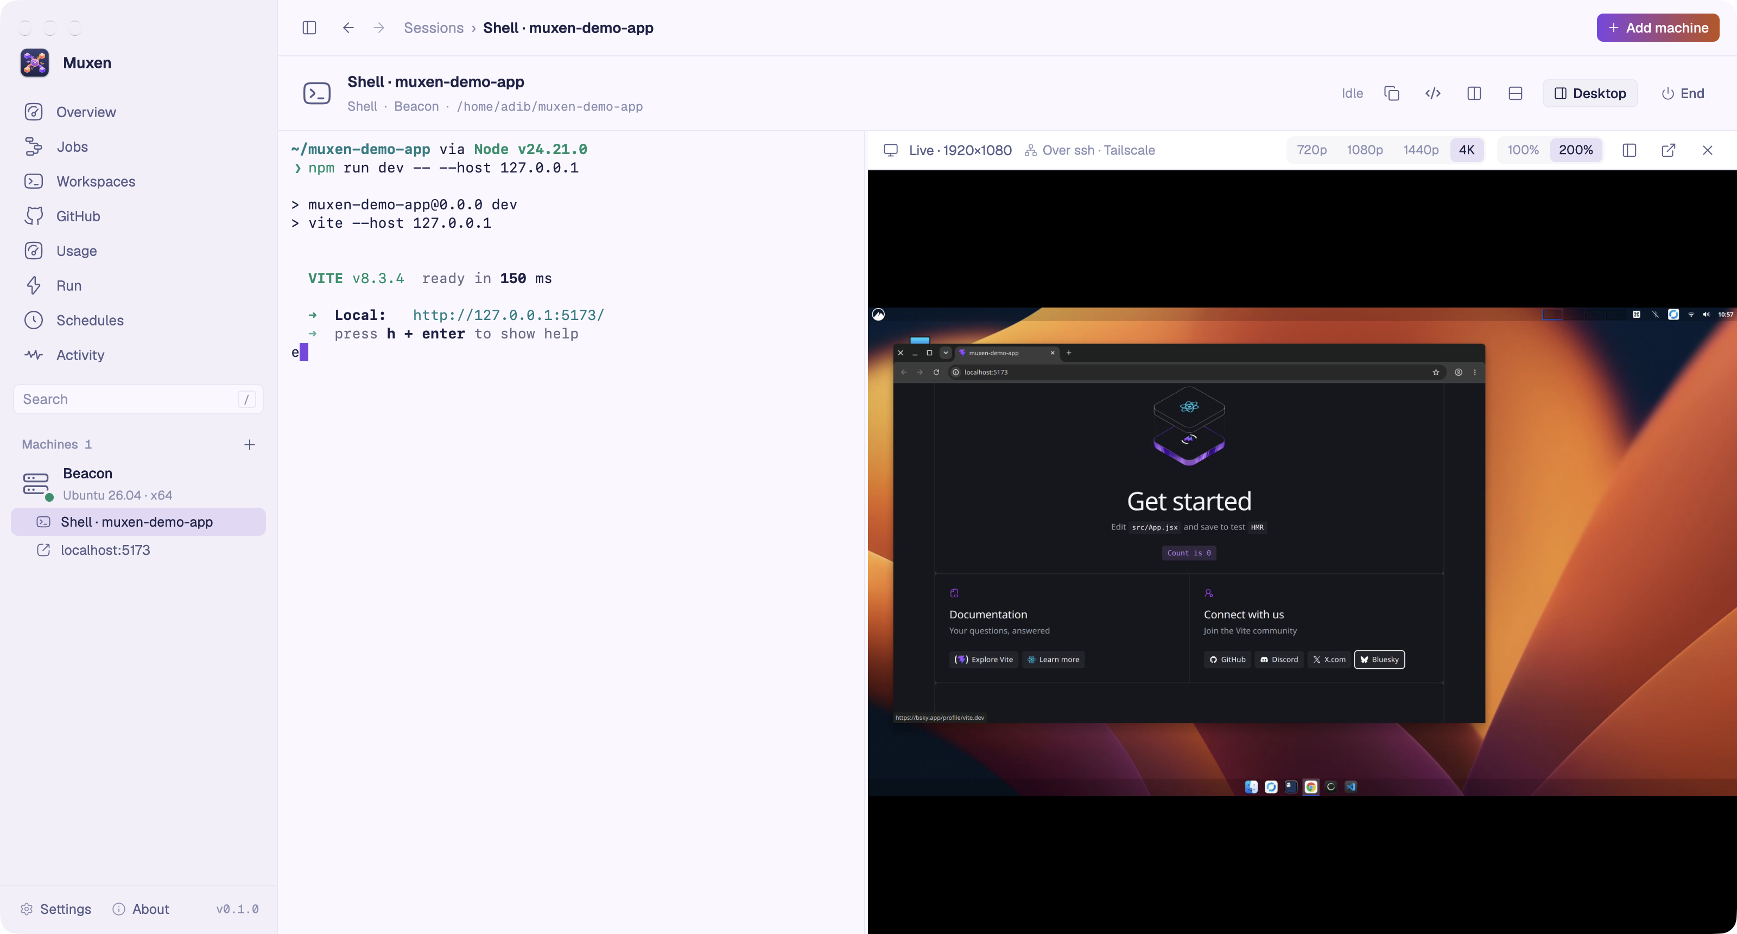Click the Search field in sidebar

(x=138, y=400)
